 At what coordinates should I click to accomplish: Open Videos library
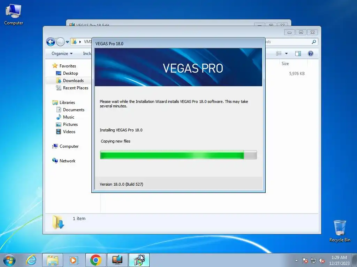pyautogui.click(x=69, y=132)
